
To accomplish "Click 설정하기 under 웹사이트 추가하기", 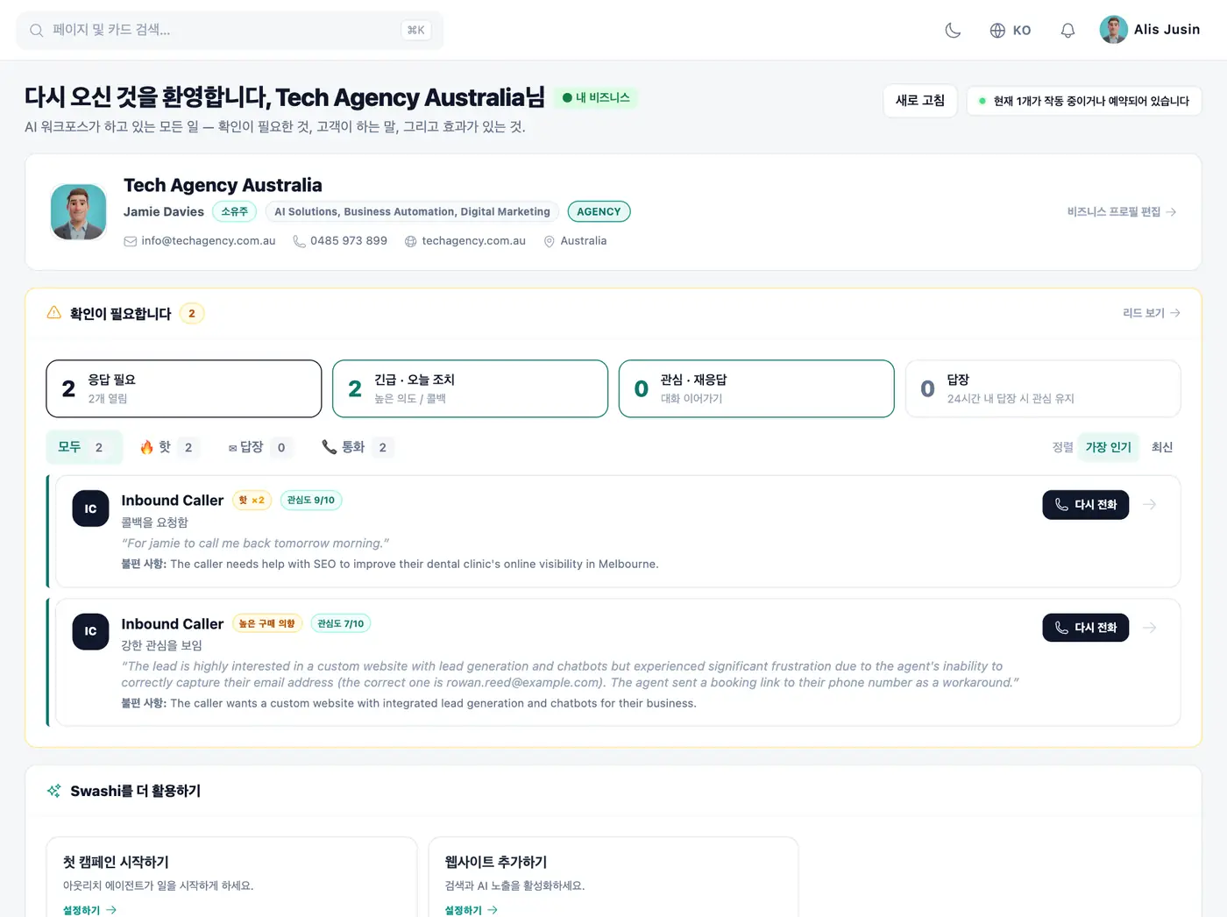I will point(472,910).
